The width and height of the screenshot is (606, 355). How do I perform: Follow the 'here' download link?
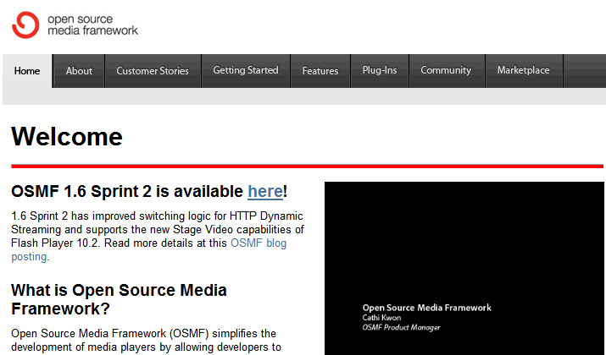click(x=265, y=192)
